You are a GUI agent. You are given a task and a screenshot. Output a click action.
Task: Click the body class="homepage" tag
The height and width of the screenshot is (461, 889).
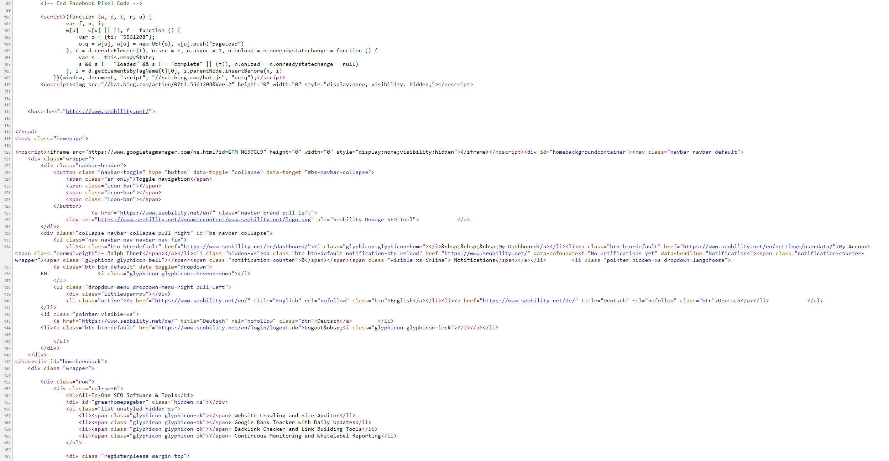coord(52,138)
